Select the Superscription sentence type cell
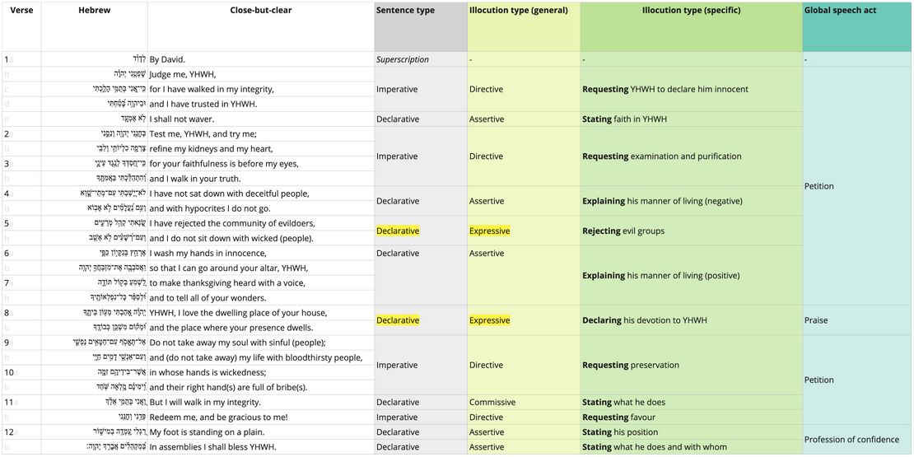This screenshot has width=914, height=457. coord(403,59)
